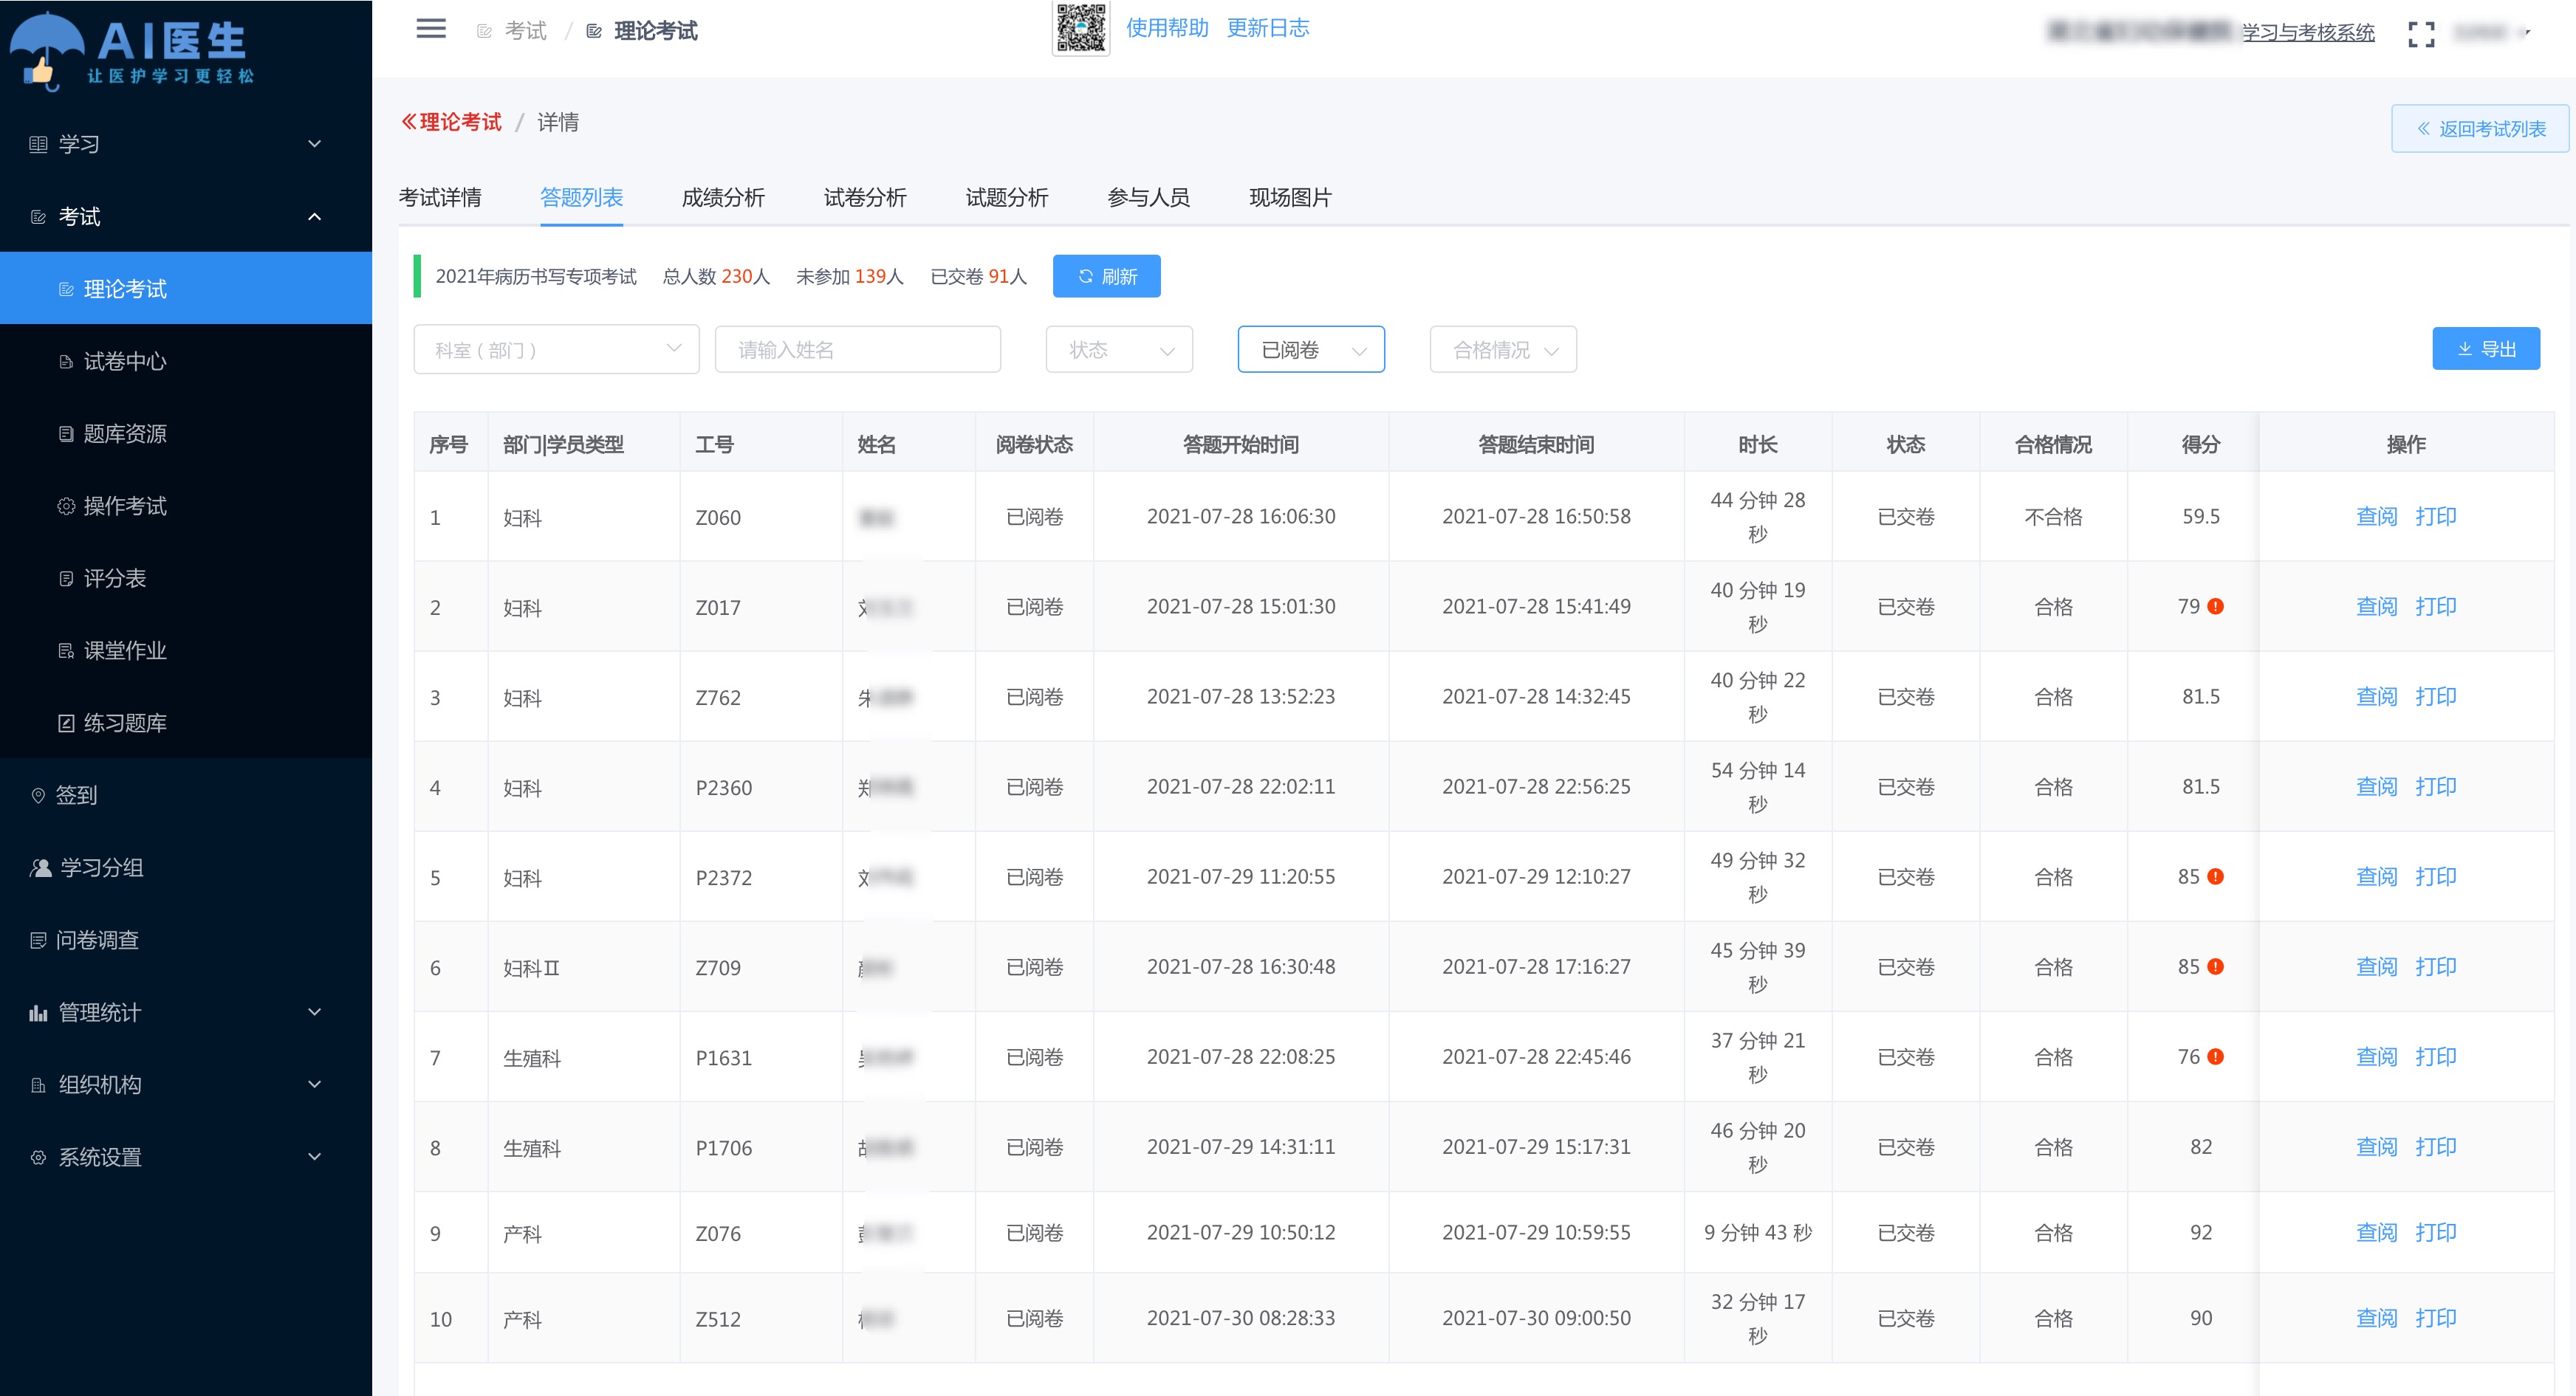Collapse the 考试 sidebar section

(x=186, y=216)
